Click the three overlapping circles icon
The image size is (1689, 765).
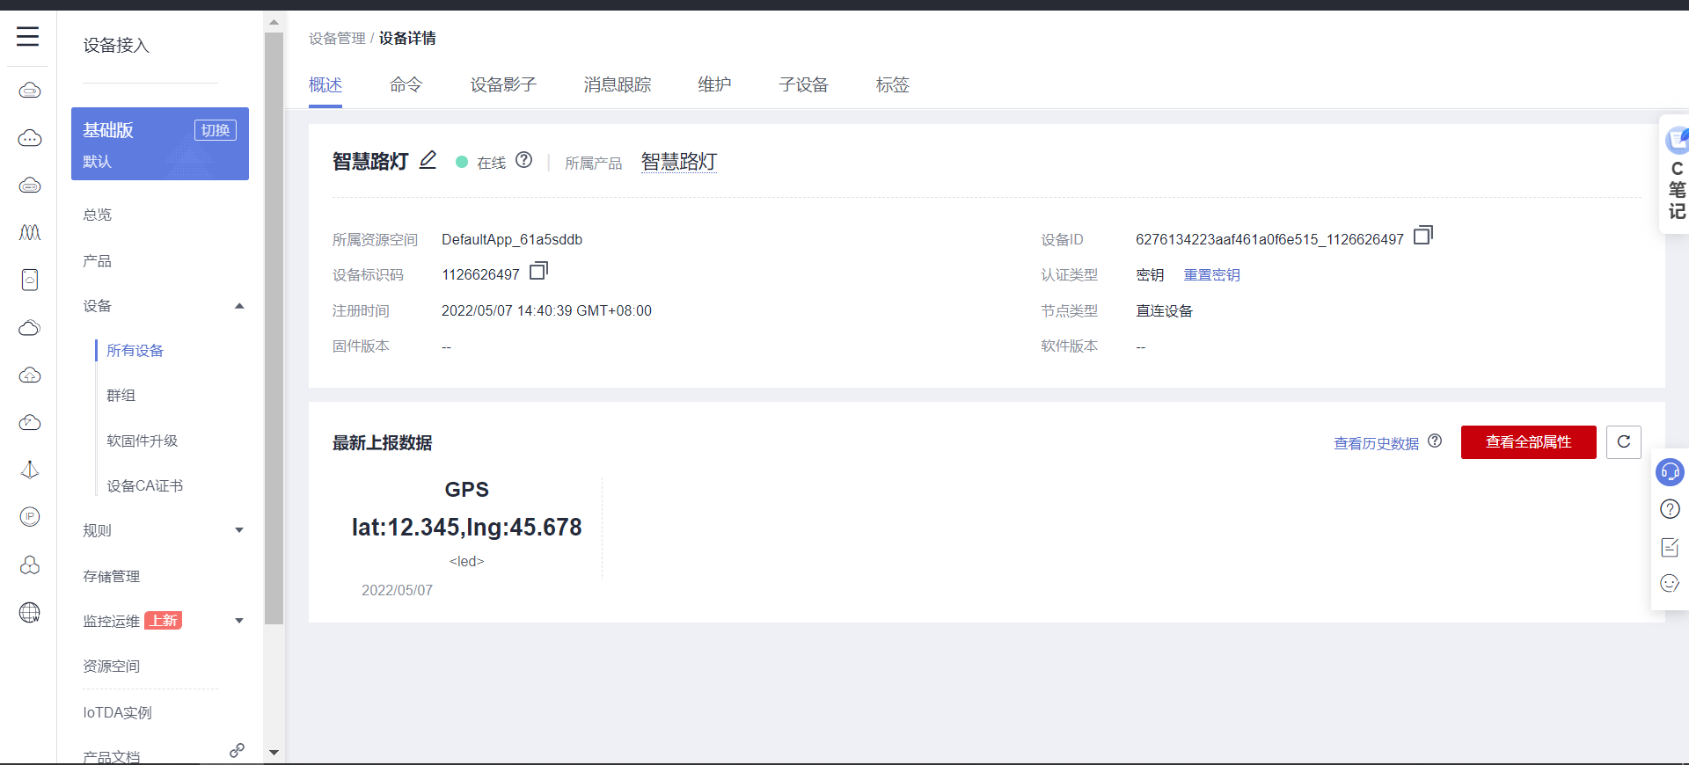tap(30, 565)
